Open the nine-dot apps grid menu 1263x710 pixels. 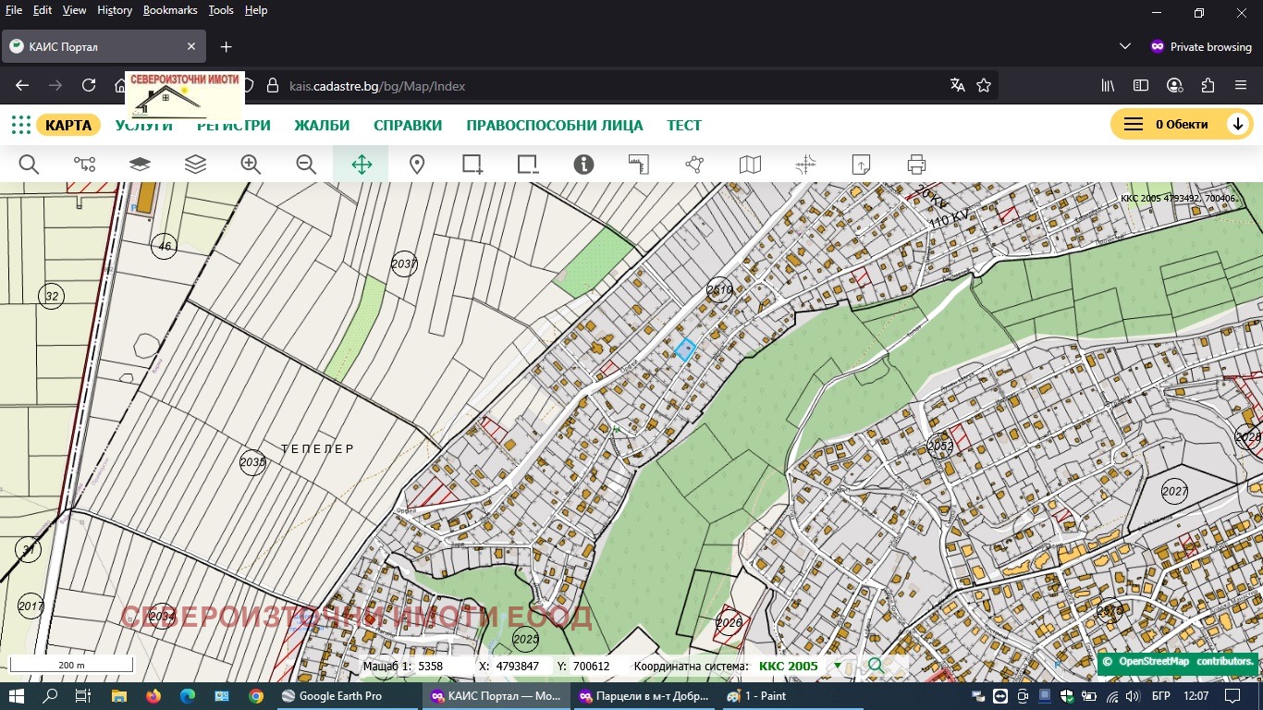[20, 125]
